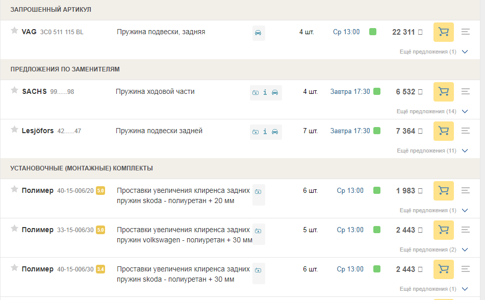This screenshot has width=485, height=300.
Task: Add VAG rear suspension spring to cart
Action: 443,32
